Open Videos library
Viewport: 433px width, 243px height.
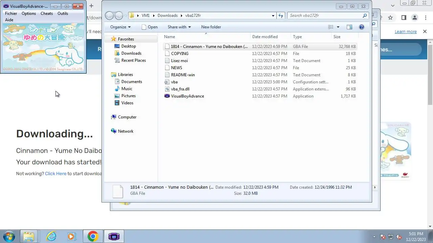point(127,103)
